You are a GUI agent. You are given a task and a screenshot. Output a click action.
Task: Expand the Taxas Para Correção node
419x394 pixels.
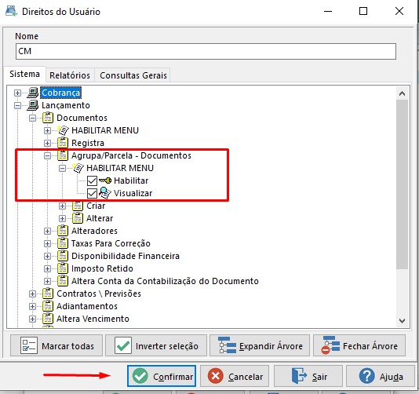pyautogui.click(x=47, y=243)
